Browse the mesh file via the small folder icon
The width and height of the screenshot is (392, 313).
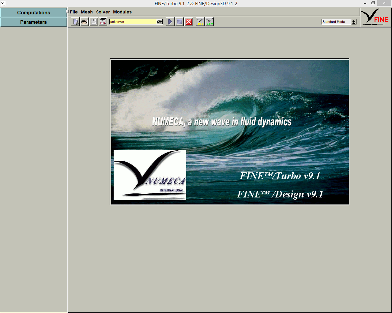[160, 22]
